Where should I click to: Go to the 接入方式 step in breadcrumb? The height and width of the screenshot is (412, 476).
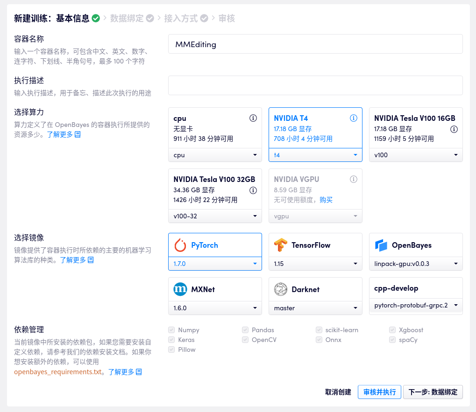[x=181, y=18]
